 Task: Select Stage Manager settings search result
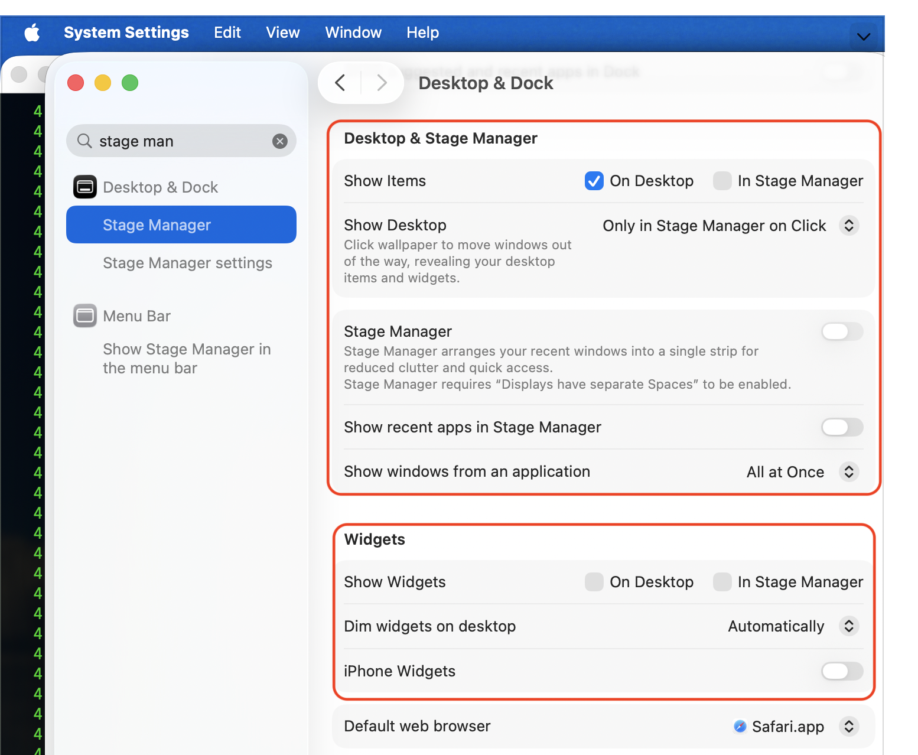(x=187, y=263)
